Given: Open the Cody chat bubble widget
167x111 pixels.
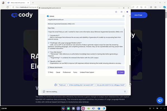Looking at the screenshot, I should [x=160, y=100].
